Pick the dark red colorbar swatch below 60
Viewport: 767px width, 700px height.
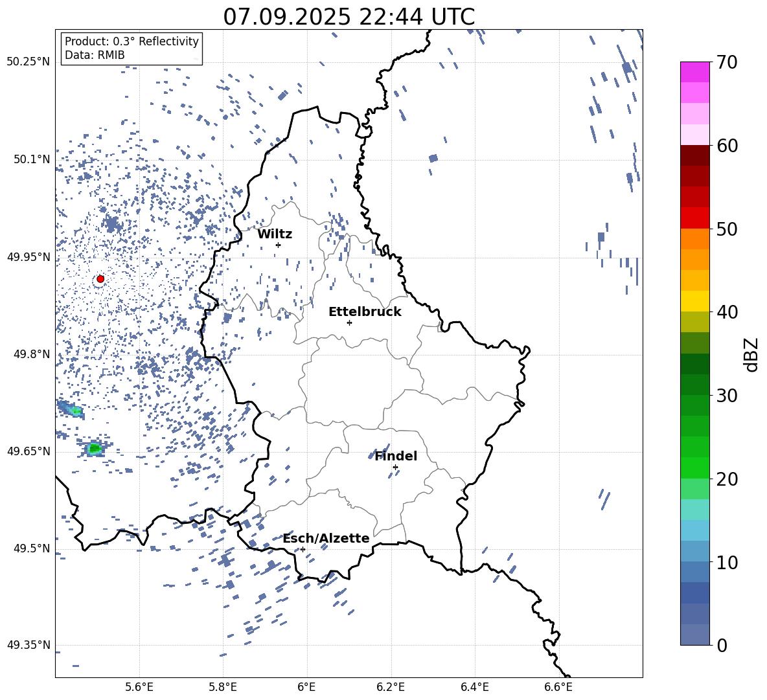pyautogui.click(x=694, y=155)
